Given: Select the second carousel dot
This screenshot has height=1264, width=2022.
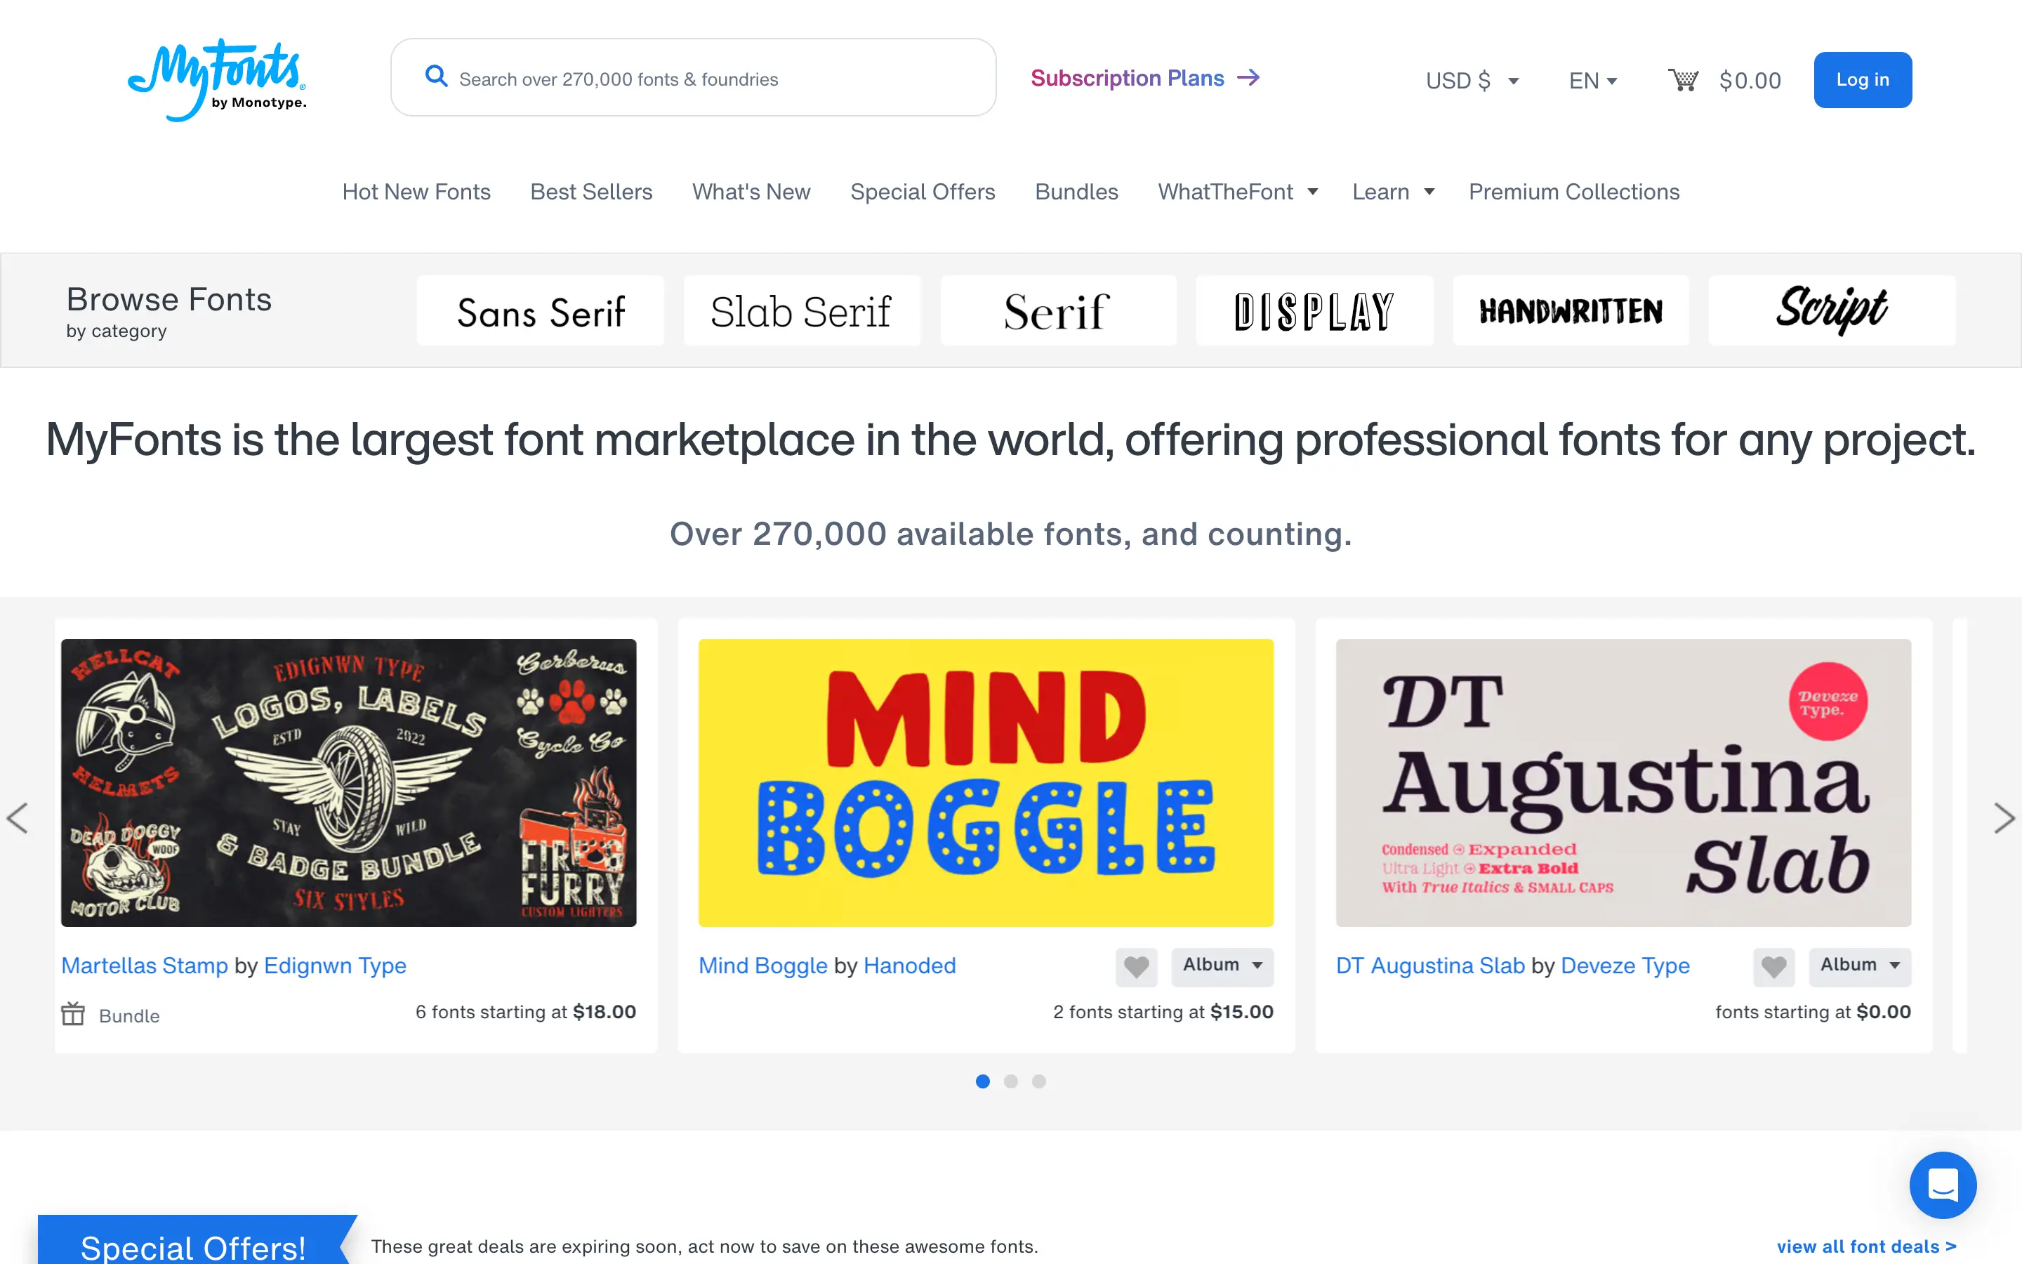Looking at the screenshot, I should click(1011, 1081).
